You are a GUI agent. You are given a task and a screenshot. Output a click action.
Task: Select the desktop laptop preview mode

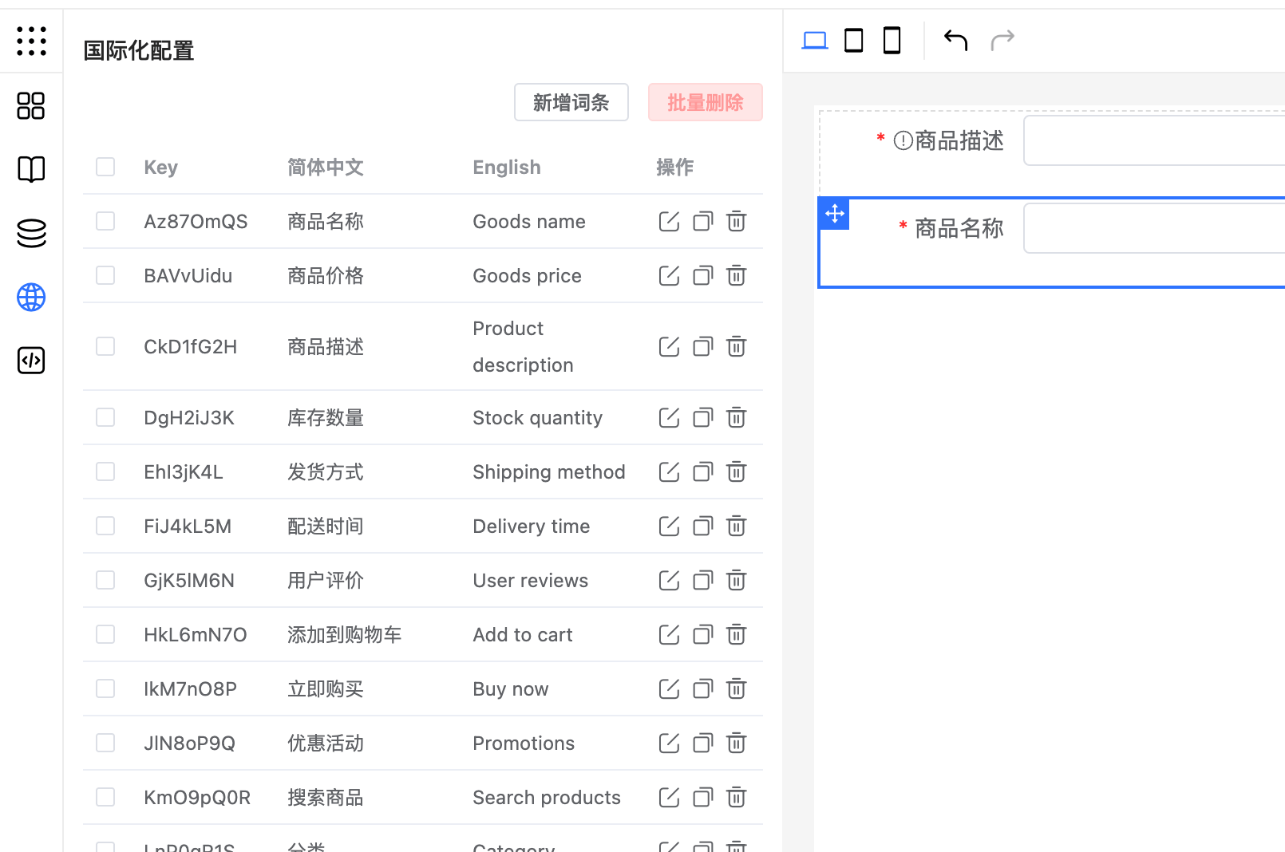coord(815,40)
